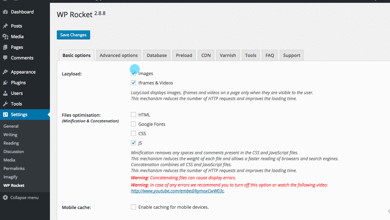The height and width of the screenshot is (220, 390).
Task: Click the Lazyload: section label
Action: 72,74
